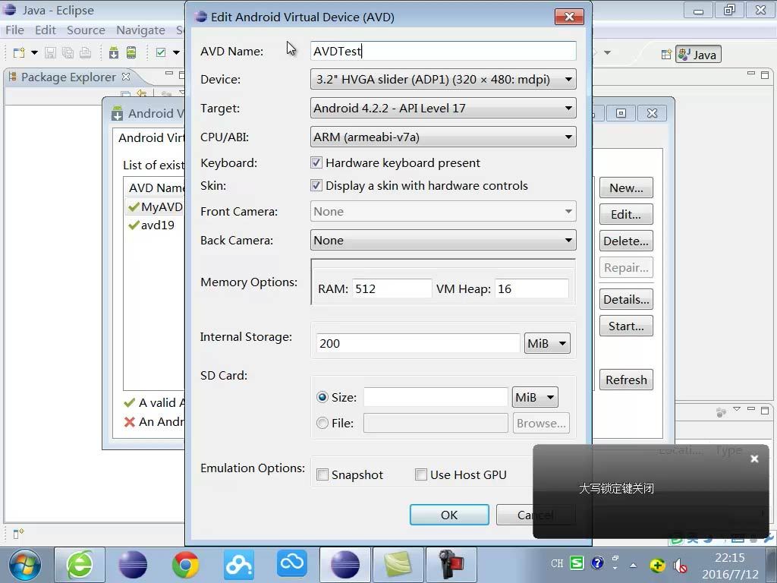
Task: Click the Open Perspective icon
Action: [666, 55]
